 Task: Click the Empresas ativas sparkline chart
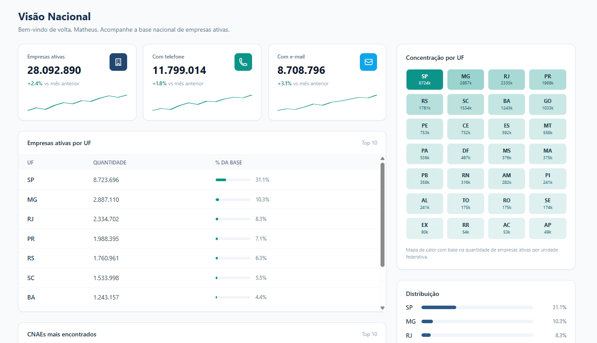point(77,102)
